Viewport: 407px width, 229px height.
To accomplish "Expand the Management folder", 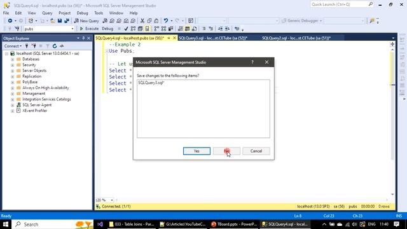I will pos(12,94).
